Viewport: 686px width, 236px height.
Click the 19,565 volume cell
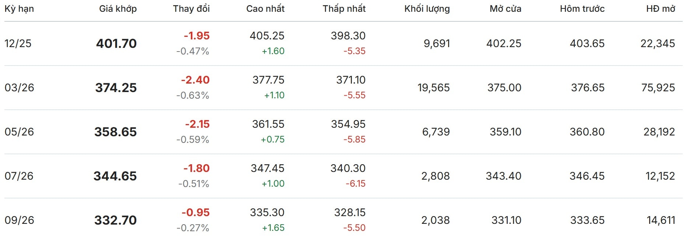(434, 88)
